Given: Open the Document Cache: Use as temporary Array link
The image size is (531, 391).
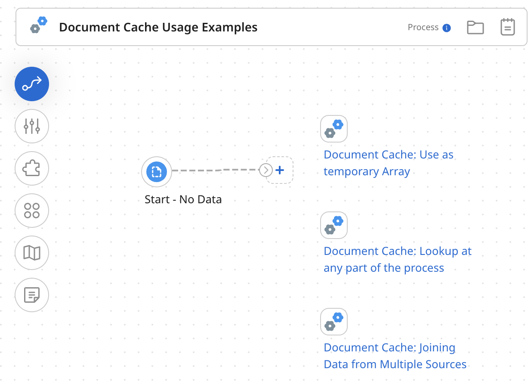Looking at the screenshot, I should point(389,163).
